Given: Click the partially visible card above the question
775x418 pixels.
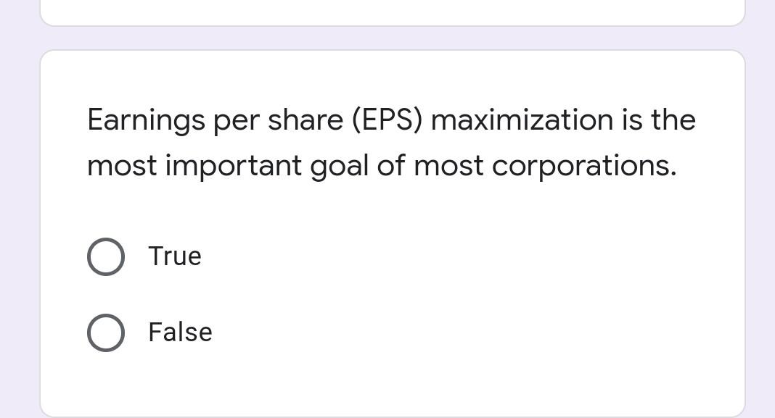Looking at the screenshot, I should 392,11.
